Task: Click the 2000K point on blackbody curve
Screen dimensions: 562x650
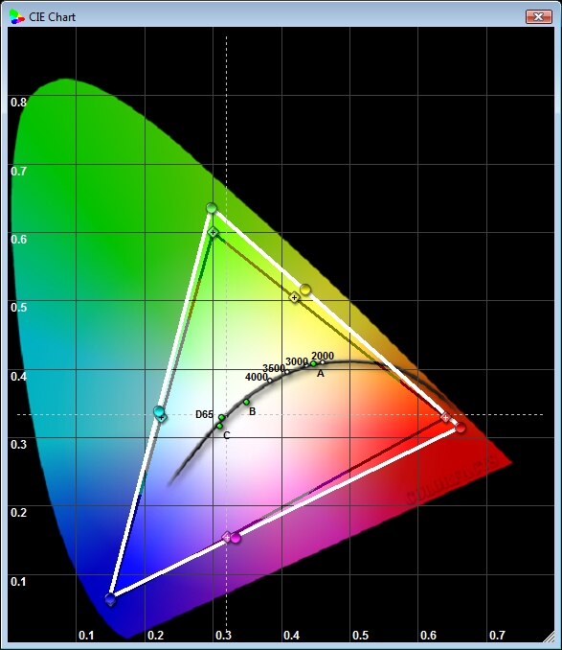Action: 323,362
